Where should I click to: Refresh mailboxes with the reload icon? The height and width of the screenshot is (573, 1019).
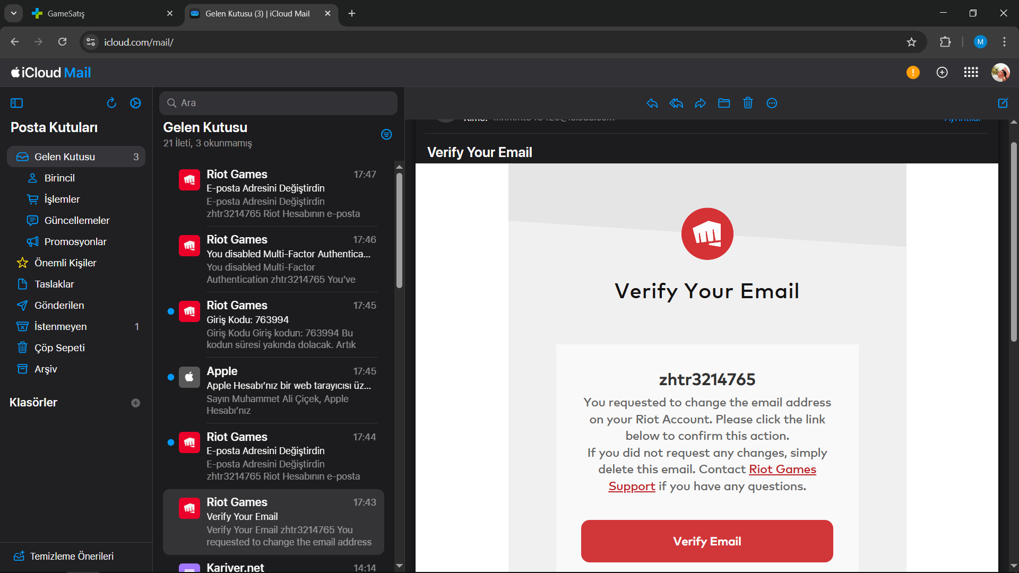tap(111, 103)
